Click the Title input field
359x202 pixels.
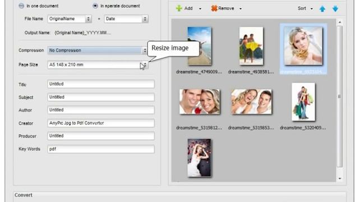tap(101, 84)
